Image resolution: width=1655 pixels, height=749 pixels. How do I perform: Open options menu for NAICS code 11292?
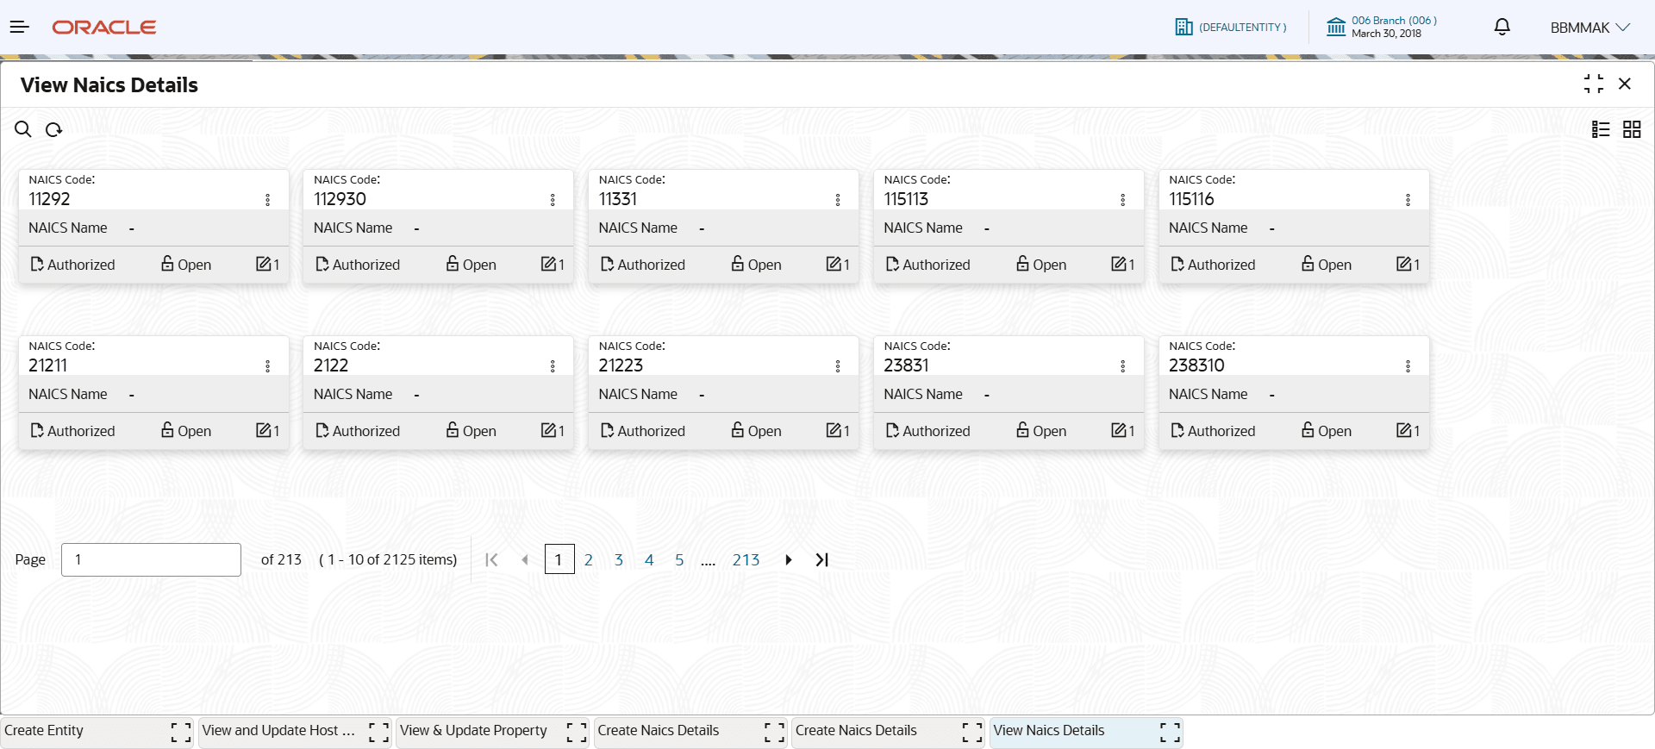point(268,200)
